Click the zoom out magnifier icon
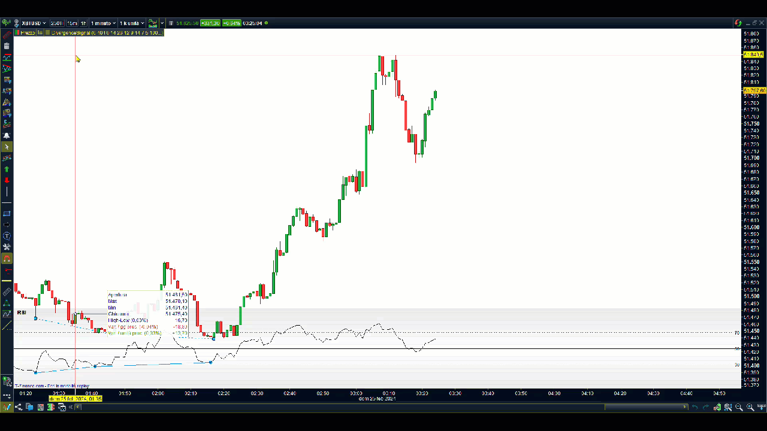 [x=739, y=407]
